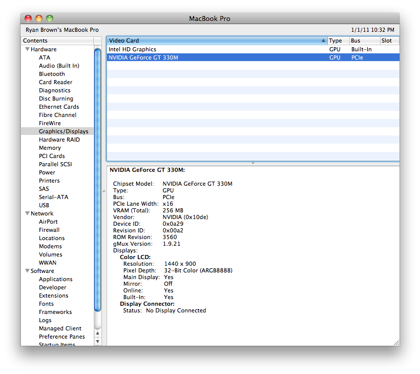Viewport: 420px width, 374px height.
Task: Click the sidebar vertical divider handle
Action: click(x=104, y=191)
